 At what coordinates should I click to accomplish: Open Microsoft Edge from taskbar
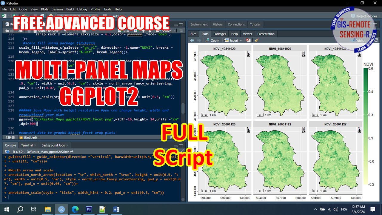coord(75,209)
